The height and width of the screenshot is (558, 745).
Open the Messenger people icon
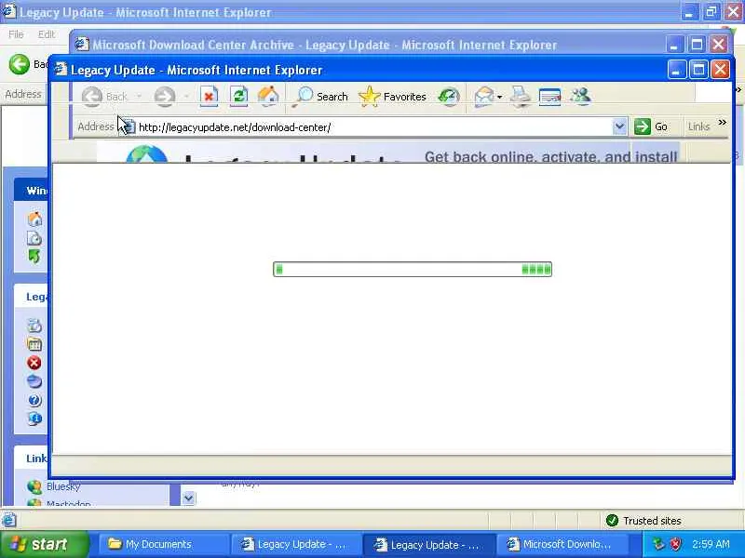pos(580,97)
